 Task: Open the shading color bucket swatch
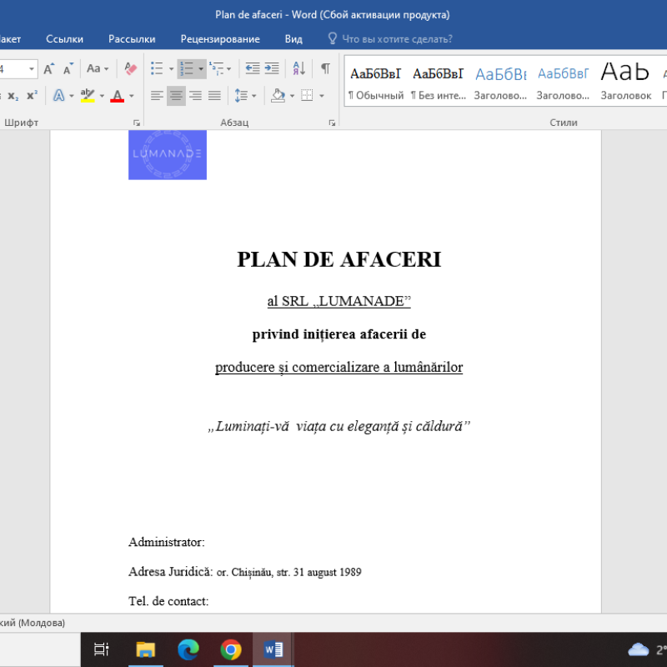(278, 95)
